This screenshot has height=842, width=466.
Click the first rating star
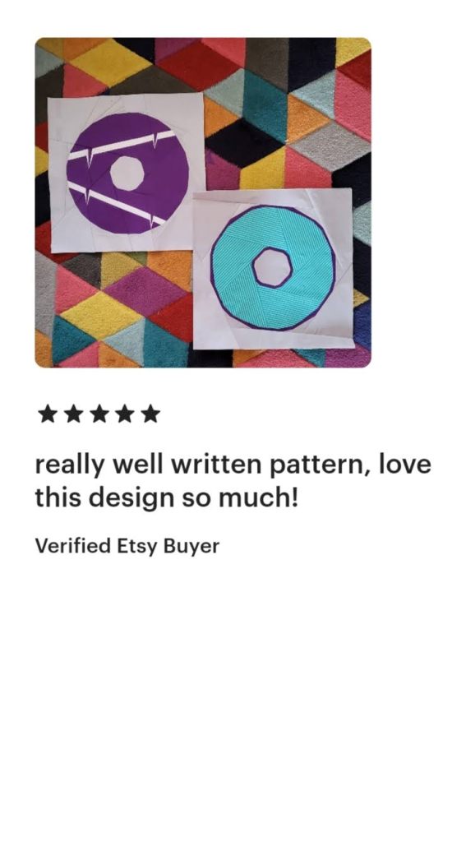tap(48, 414)
